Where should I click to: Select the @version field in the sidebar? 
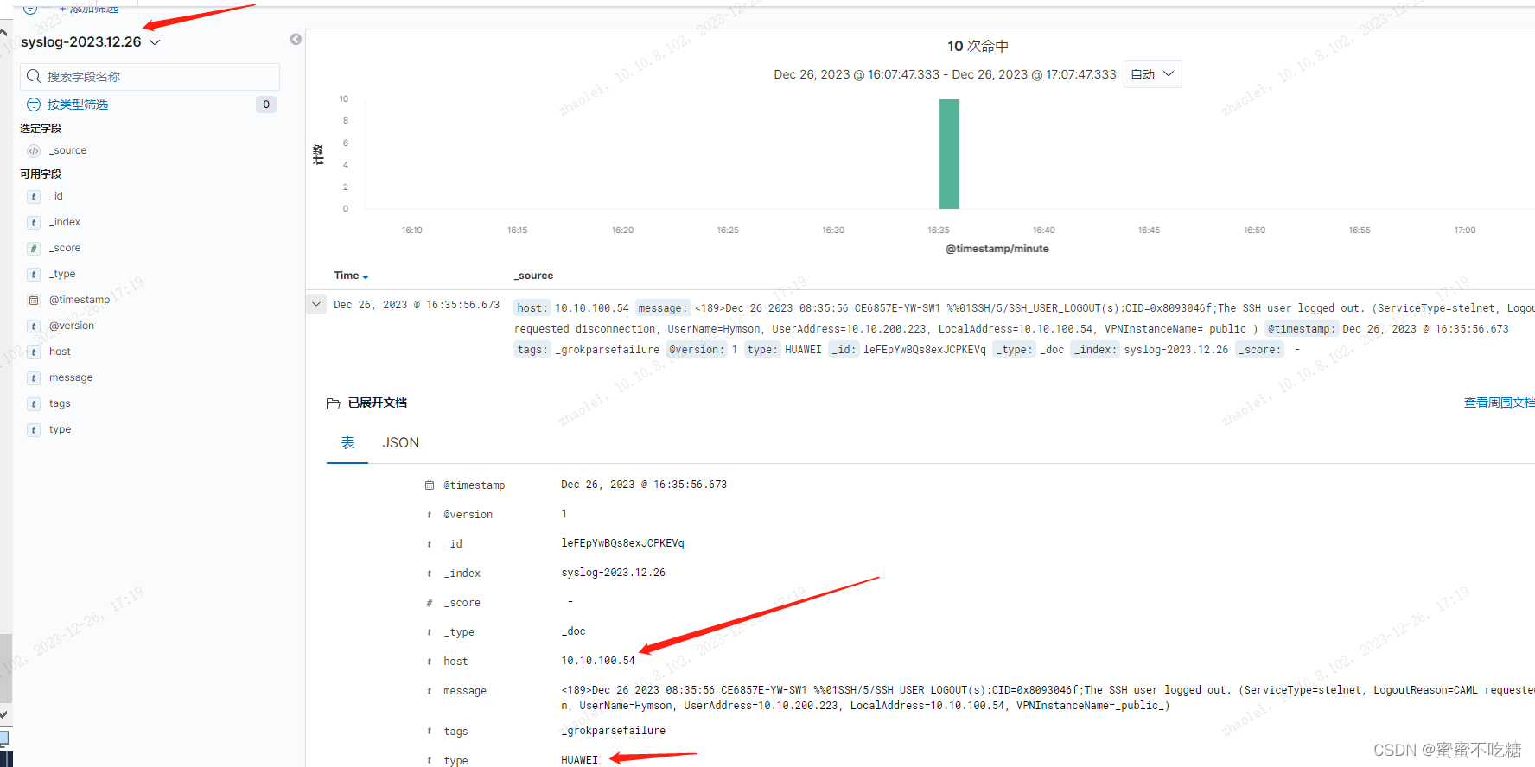click(72, 326)
